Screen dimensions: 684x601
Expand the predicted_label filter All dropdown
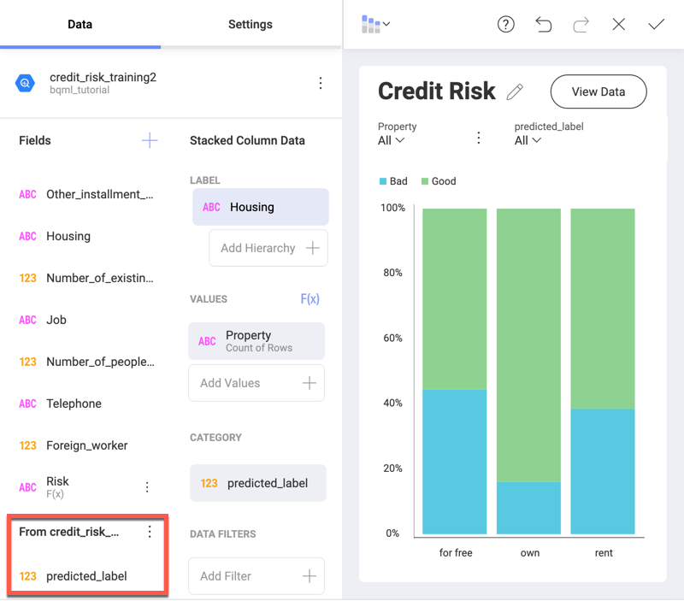(528, 140)
